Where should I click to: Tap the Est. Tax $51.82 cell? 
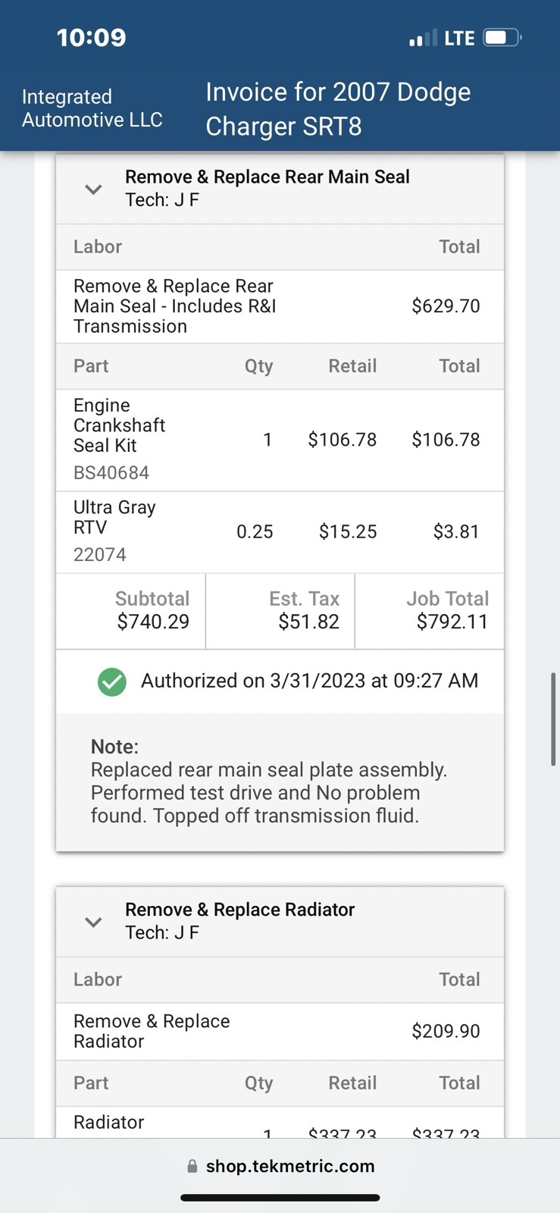pos(280,610)
